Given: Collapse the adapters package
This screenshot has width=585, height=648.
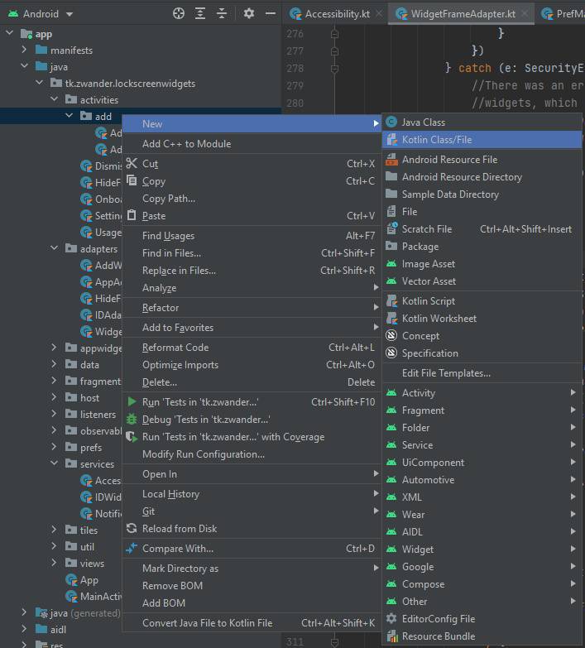Looking at the screenshot, I should click(54, 247).
